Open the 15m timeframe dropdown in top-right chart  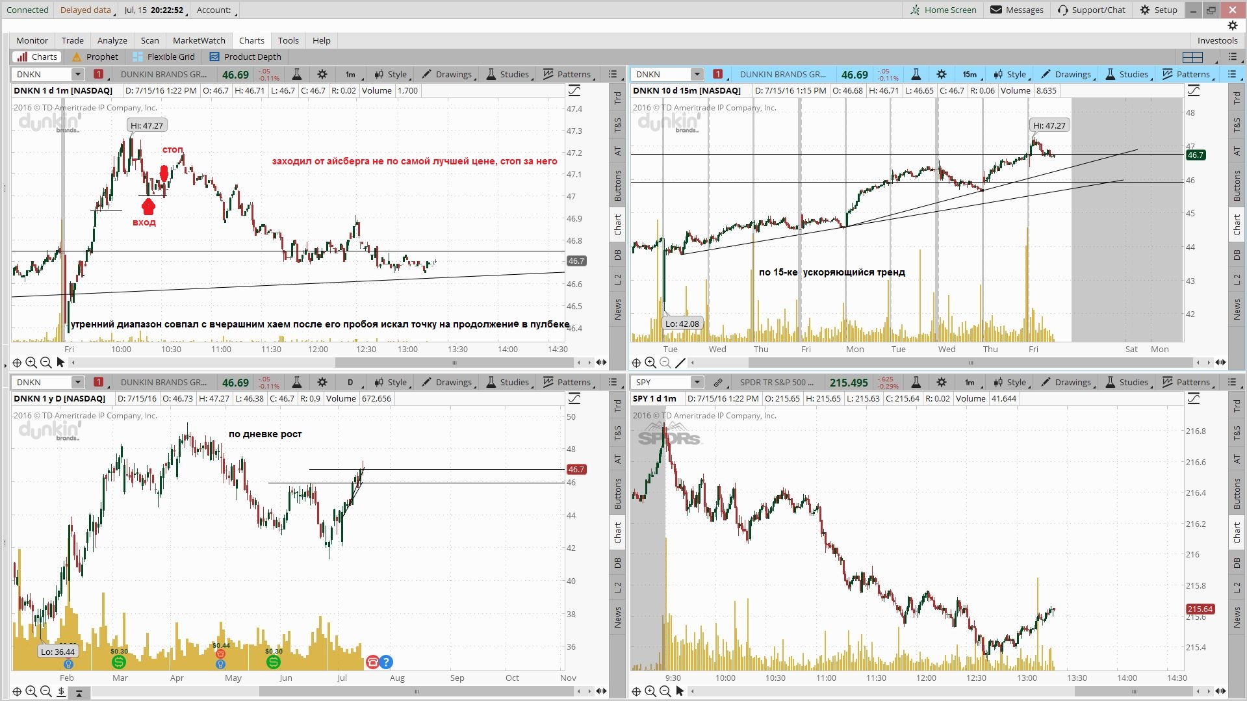tap(971, 74)
